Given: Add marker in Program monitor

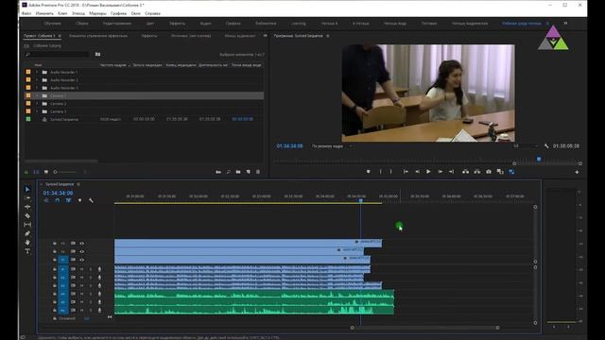Looking at the screenshot, I should pyautogui.click(x=368, y=172).
